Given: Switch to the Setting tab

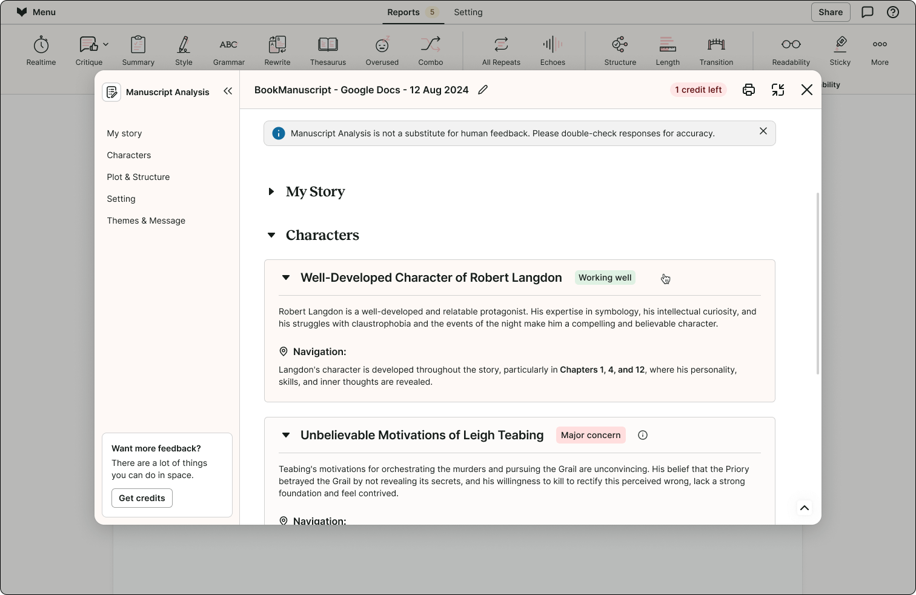Looking at the screenshot, I should [x=468, y=12].
